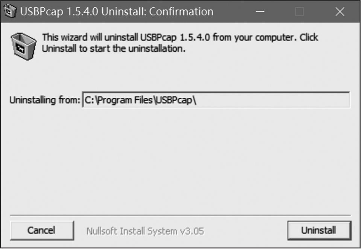The image size is (361, 249).
Task: Click the greyed-out maximize window icon
Action: point(299,12)
